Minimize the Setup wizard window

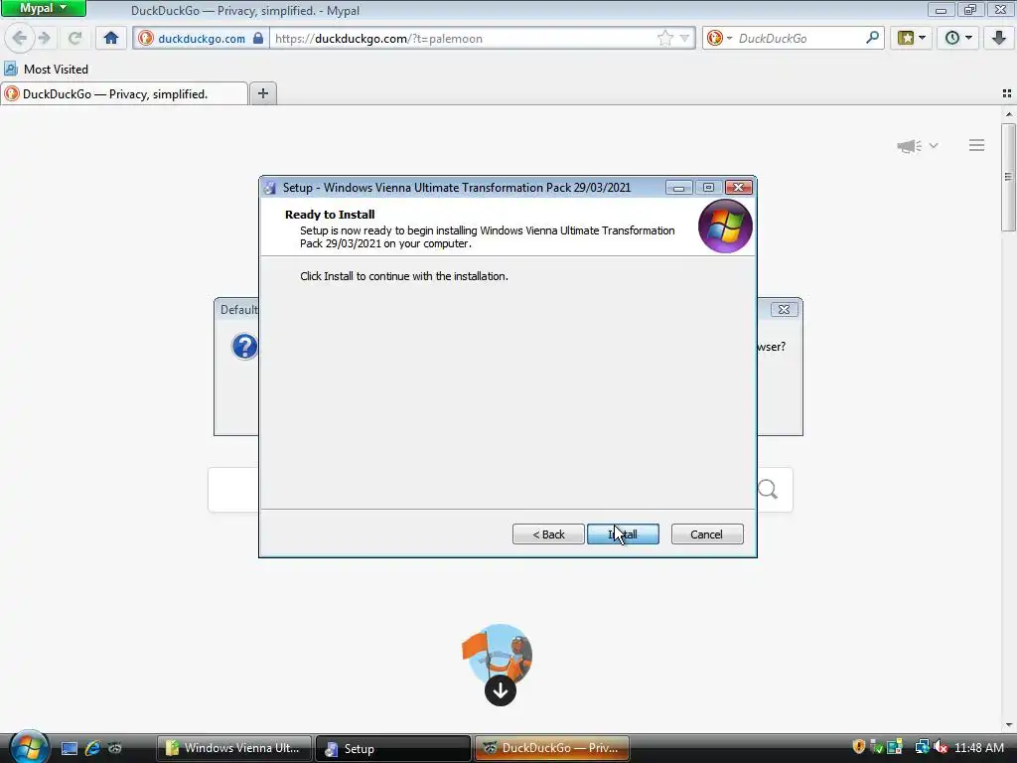pos(678,188)
